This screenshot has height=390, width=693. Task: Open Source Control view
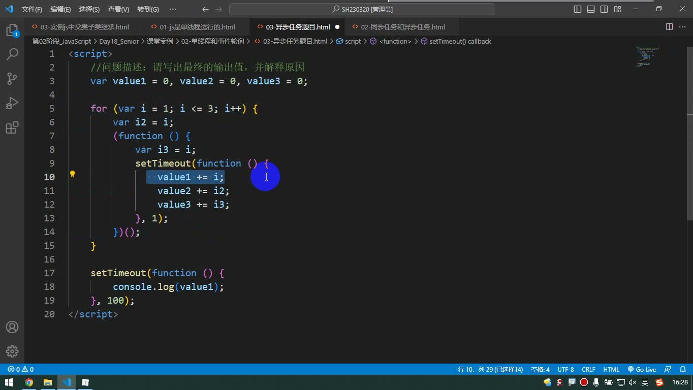pyautogui.click(x=12, y=78)
